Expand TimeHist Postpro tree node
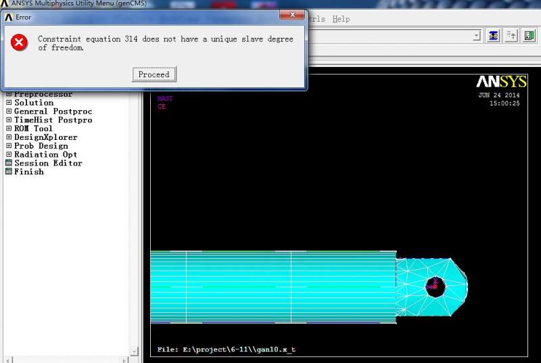 [9, 120]
